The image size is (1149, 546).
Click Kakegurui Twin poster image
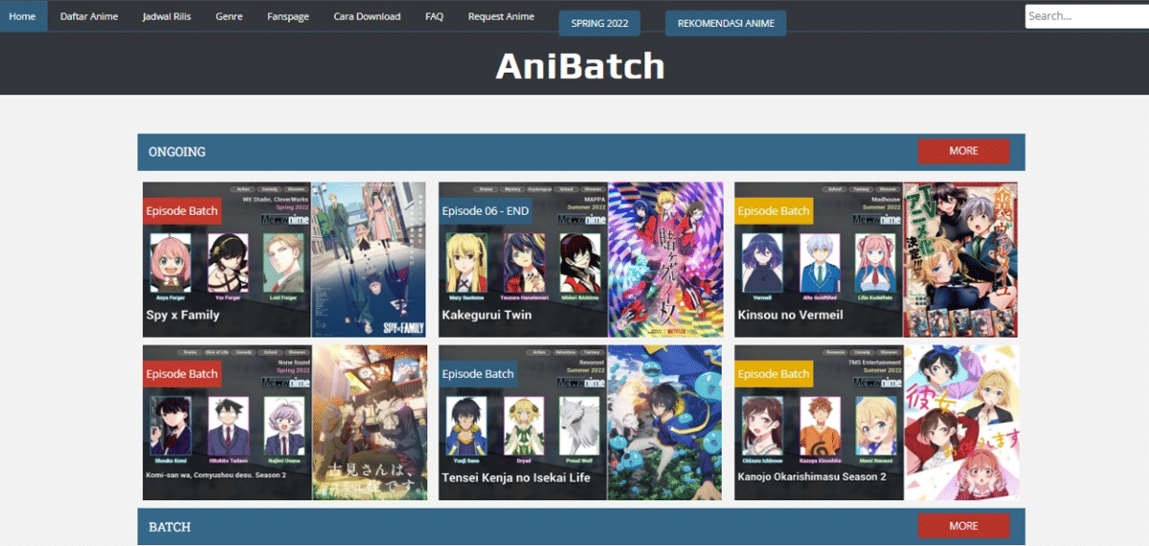(x=665, y=259)
